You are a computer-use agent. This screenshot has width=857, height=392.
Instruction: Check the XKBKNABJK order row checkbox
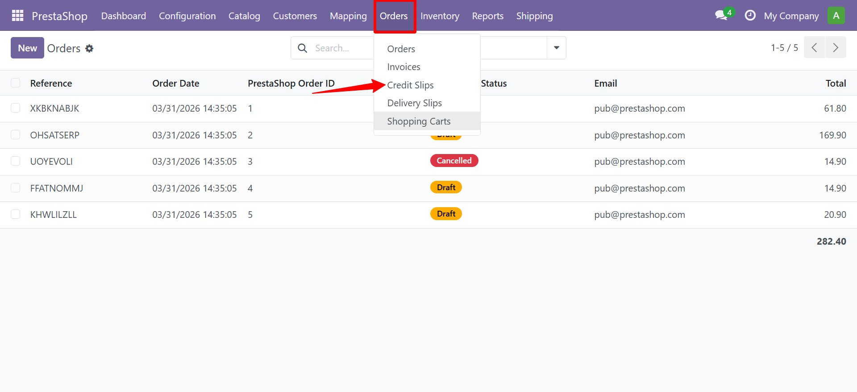(16, 108)
